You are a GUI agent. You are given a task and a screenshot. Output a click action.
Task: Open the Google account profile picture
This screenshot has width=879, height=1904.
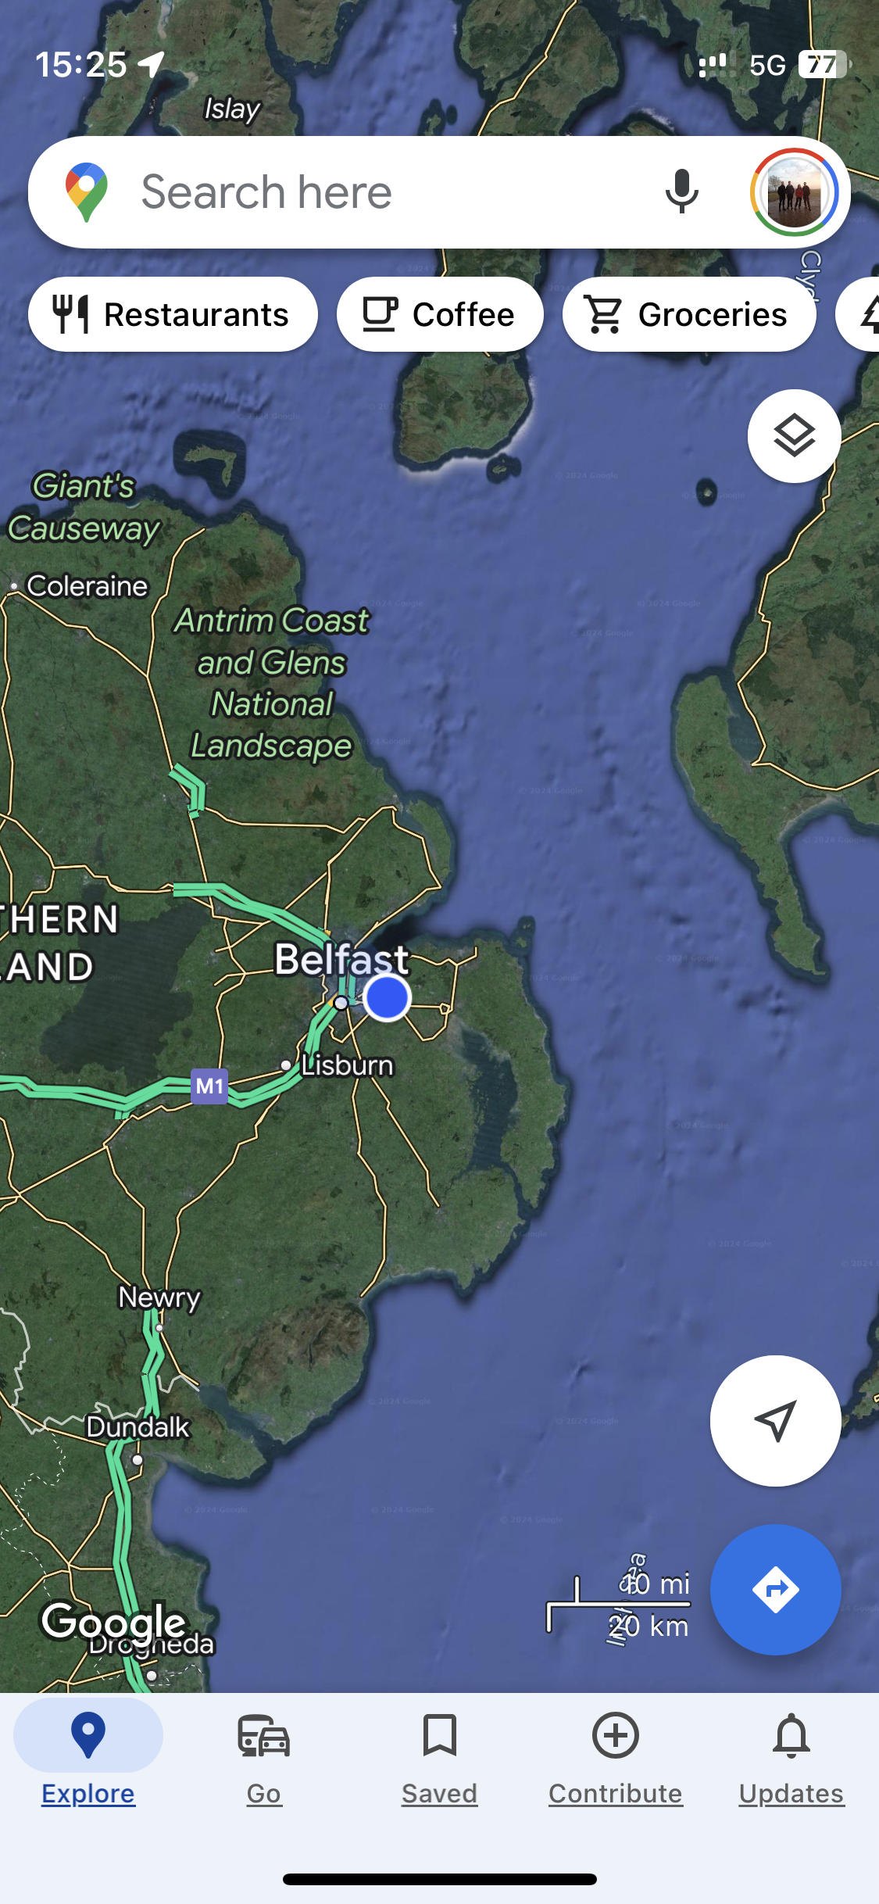[794, 192]
